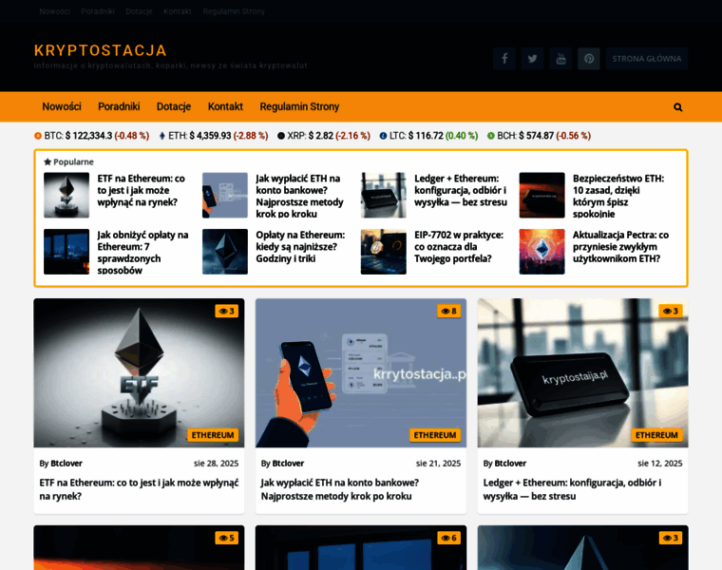722x570 pixels.
Task: Click Btclover author on sie 28 post
Action: coord(66,464)
